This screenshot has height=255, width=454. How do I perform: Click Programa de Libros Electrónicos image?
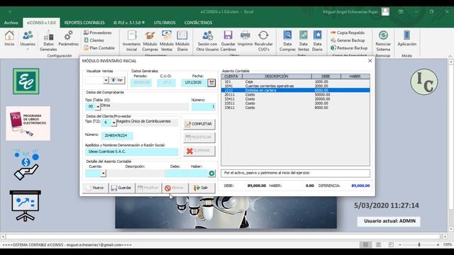28,123
